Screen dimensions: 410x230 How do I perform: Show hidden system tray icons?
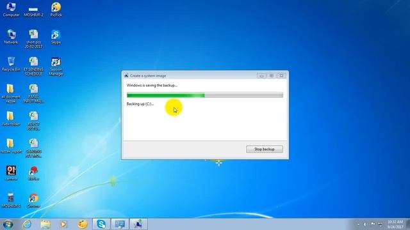pos(358,224)
